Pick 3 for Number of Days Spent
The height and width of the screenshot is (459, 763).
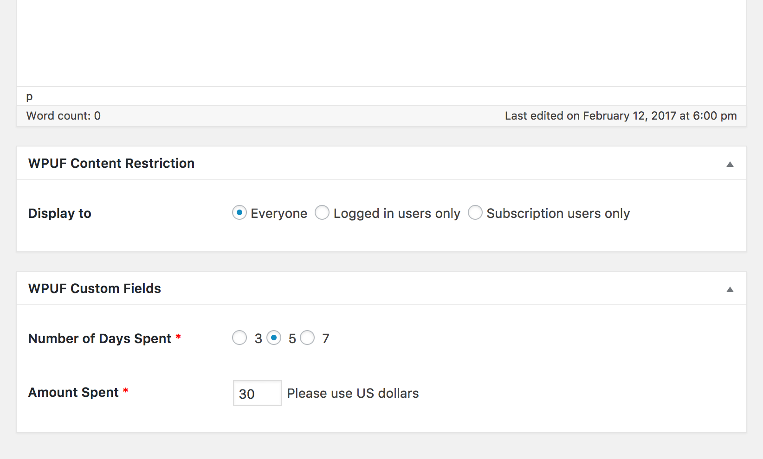(239, 338)
